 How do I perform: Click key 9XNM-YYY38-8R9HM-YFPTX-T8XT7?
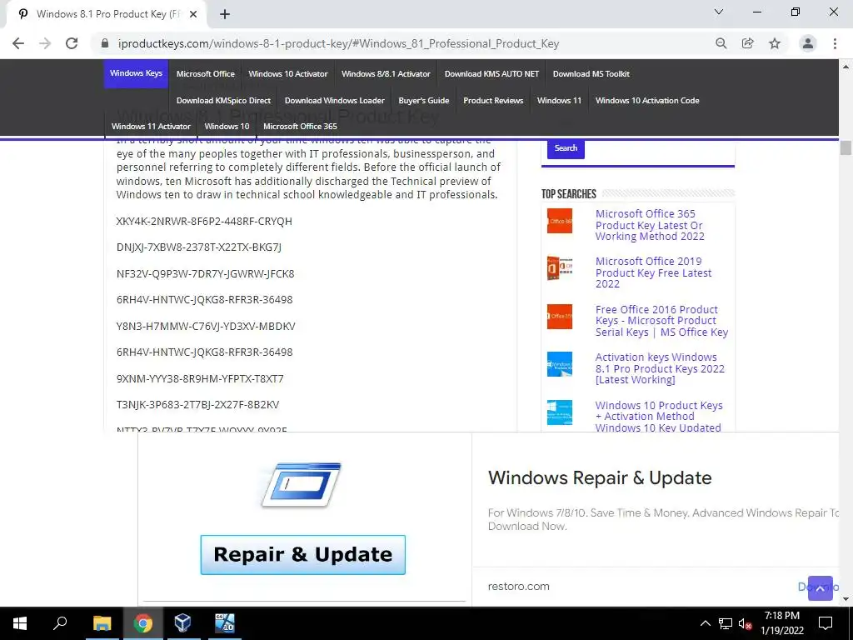pyautogui.click(x=200, y=379)
